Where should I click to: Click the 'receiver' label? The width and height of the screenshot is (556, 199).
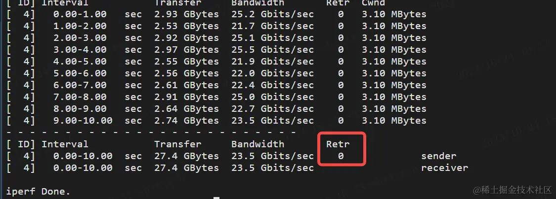tap(445, 167)
